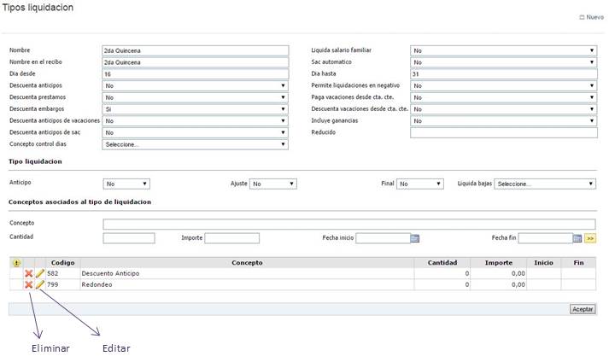Click the Importe input field
The image size is (609, 362).
click(x=231, y=238)
